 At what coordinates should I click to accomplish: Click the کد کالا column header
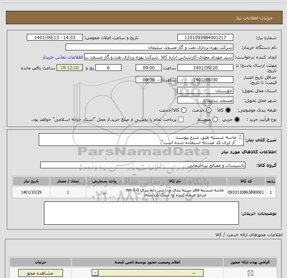tap(246, 181)
